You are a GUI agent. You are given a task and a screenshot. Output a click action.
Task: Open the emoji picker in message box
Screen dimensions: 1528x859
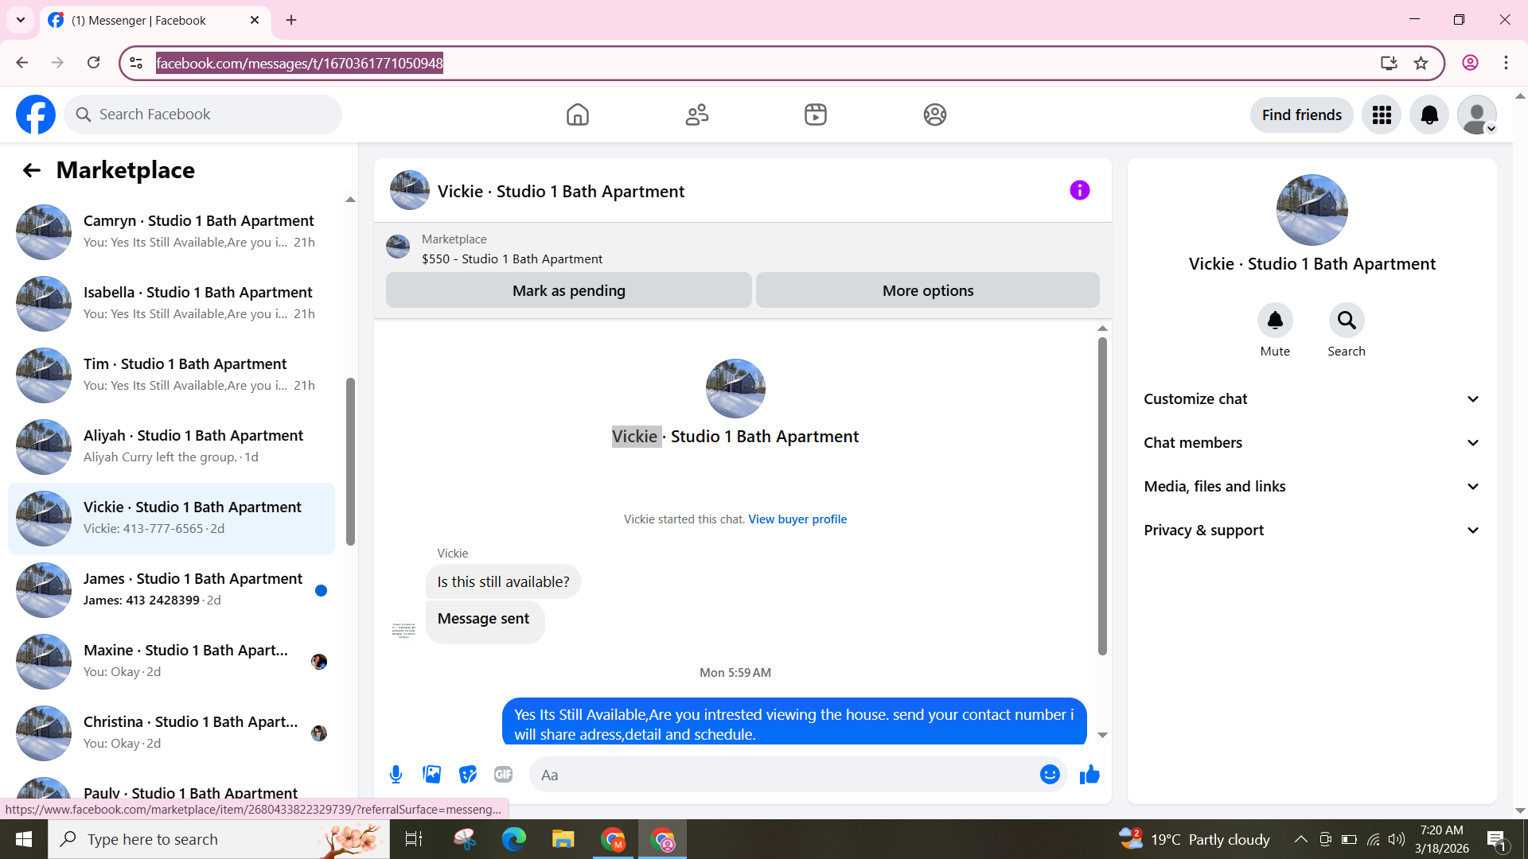pos(1050,775)
